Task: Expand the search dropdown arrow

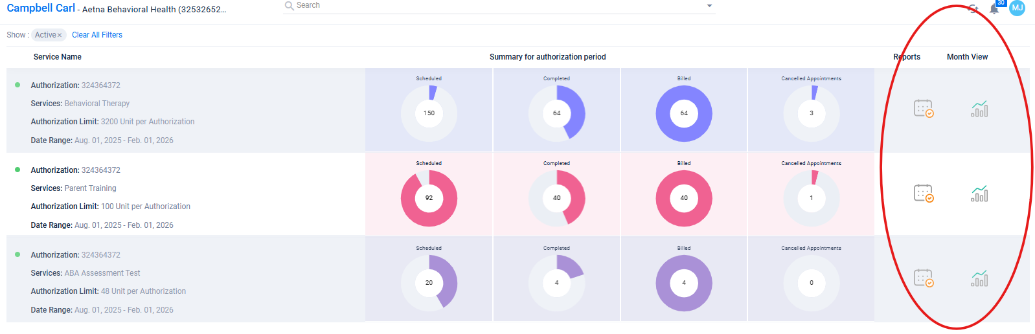Action: click(x=709, y=6)
